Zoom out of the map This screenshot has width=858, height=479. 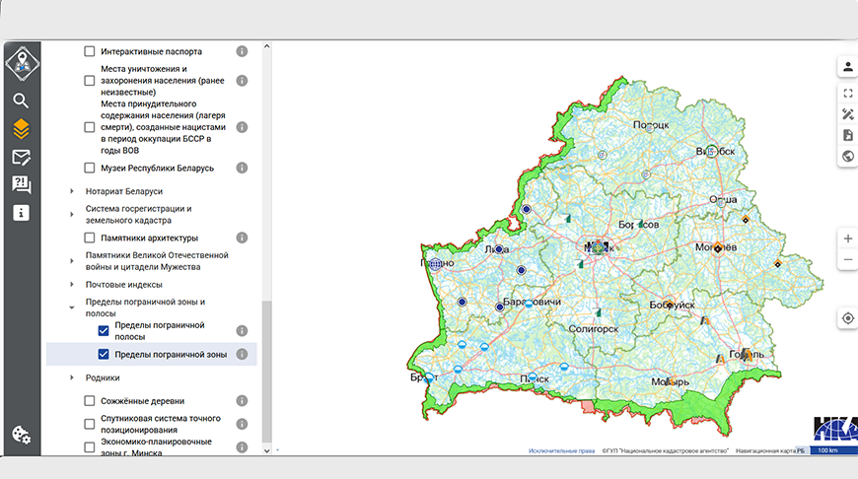pos(847,260)
